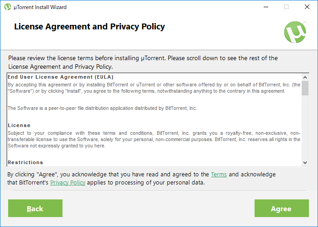Click the 'peer-to-peer file distribution' sentence
This screenshot has height=227, width=318.
[102, 108]
